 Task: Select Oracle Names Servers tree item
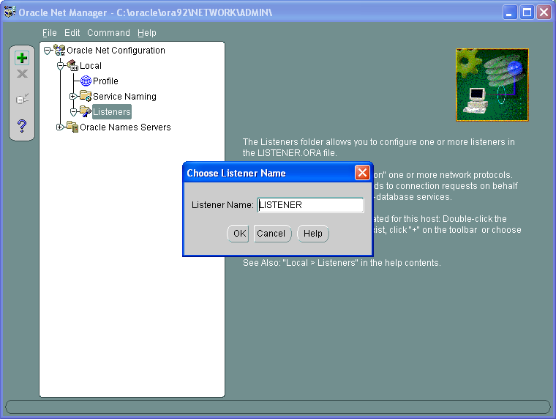[x=125, y=127]
